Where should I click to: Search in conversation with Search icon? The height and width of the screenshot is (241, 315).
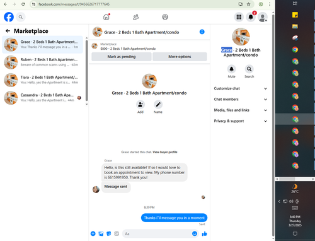(x=249, y=69)
